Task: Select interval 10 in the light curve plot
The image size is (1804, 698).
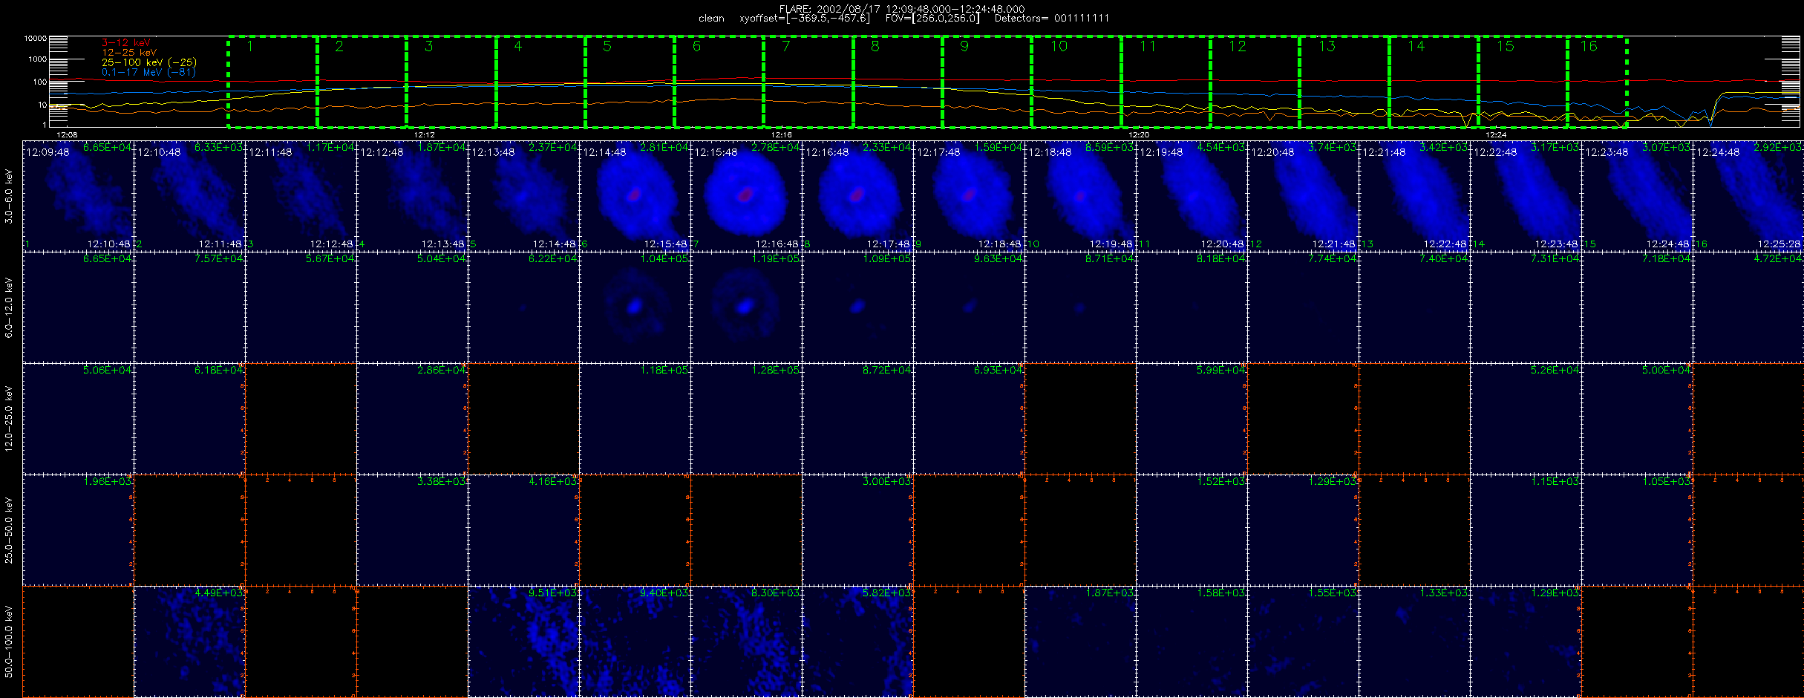Action: click(1076, 82)
